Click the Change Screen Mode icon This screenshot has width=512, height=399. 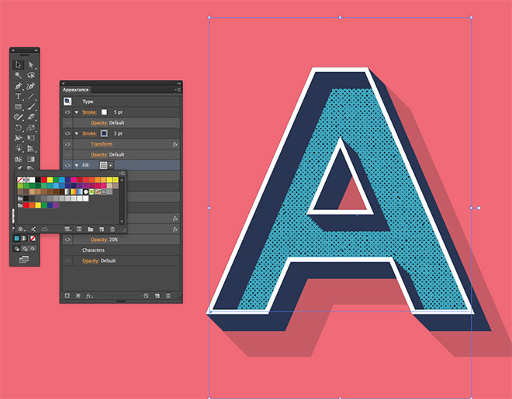click(24, 260)
